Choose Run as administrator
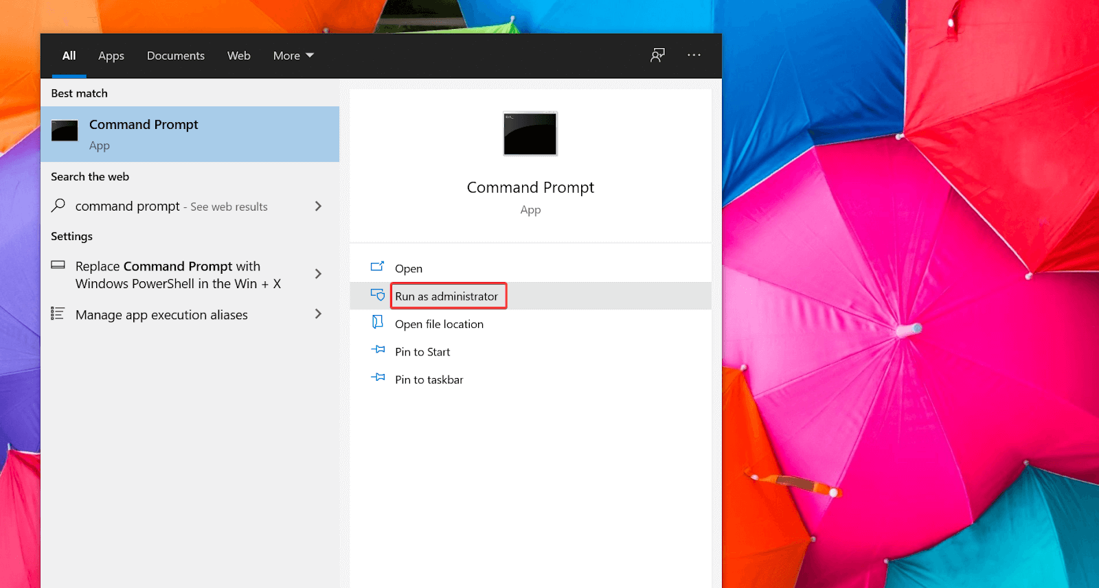Image resolution: width=1099 pixels, height=588 pixels. (530, 296)
